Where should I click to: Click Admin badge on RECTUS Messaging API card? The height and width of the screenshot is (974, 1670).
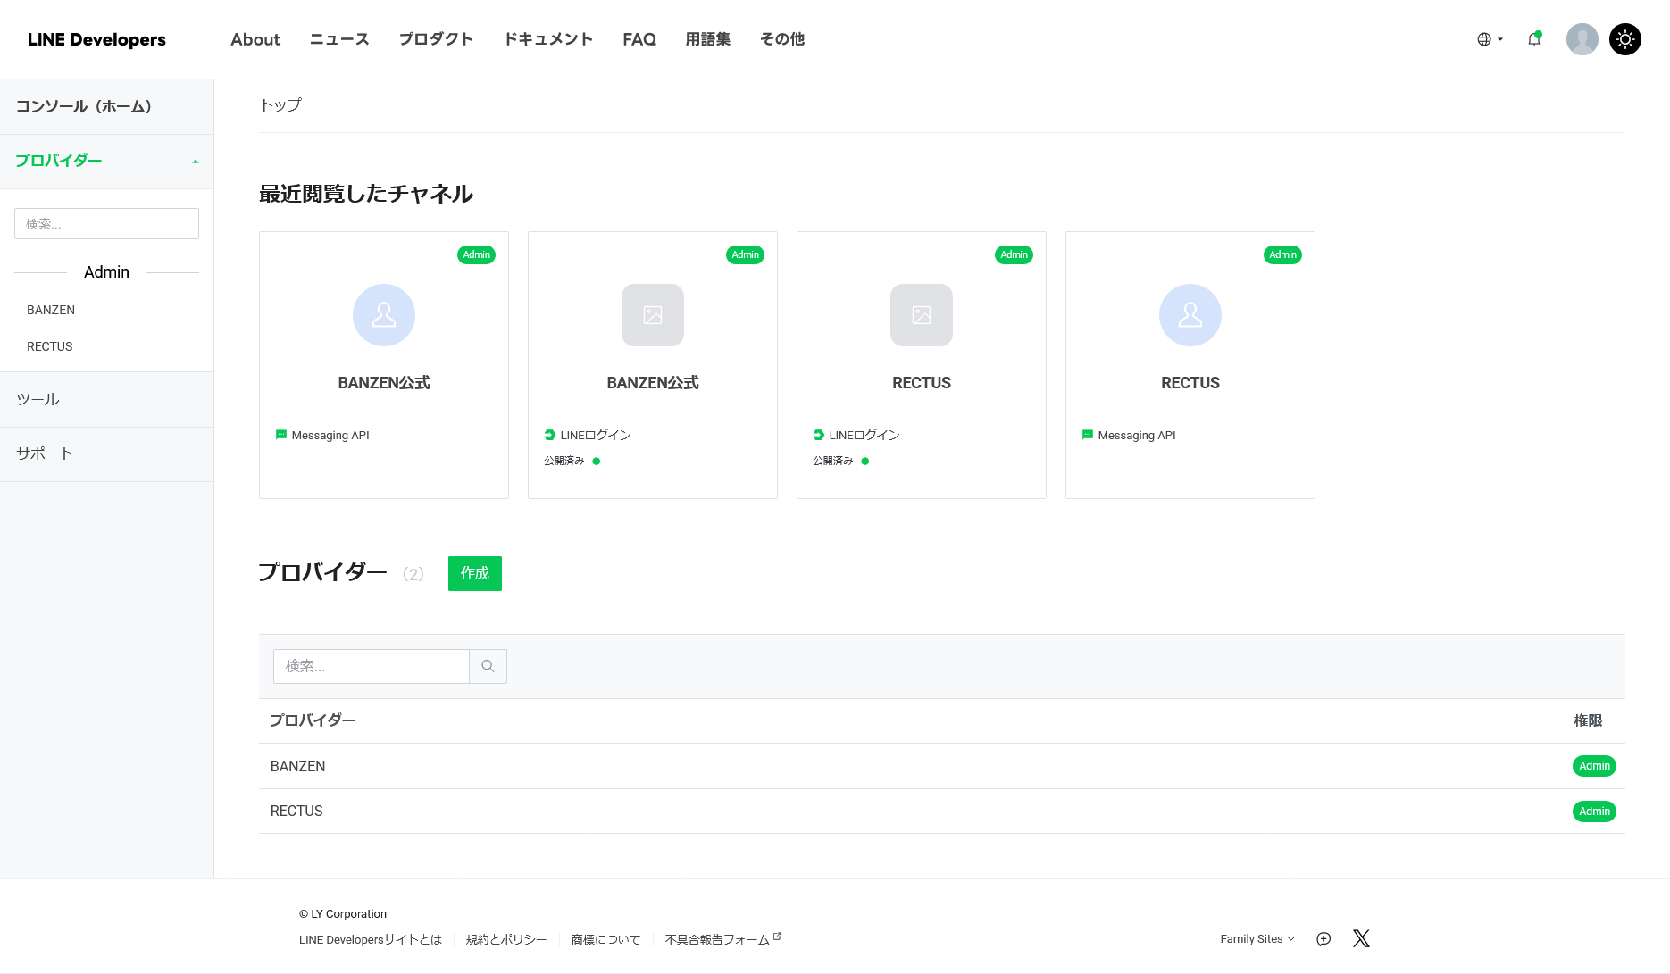[x=1283, y=254]
